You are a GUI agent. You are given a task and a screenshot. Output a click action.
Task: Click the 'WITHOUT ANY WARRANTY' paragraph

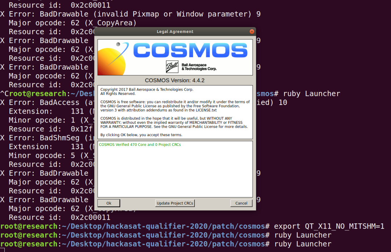(x=174, y=122)
